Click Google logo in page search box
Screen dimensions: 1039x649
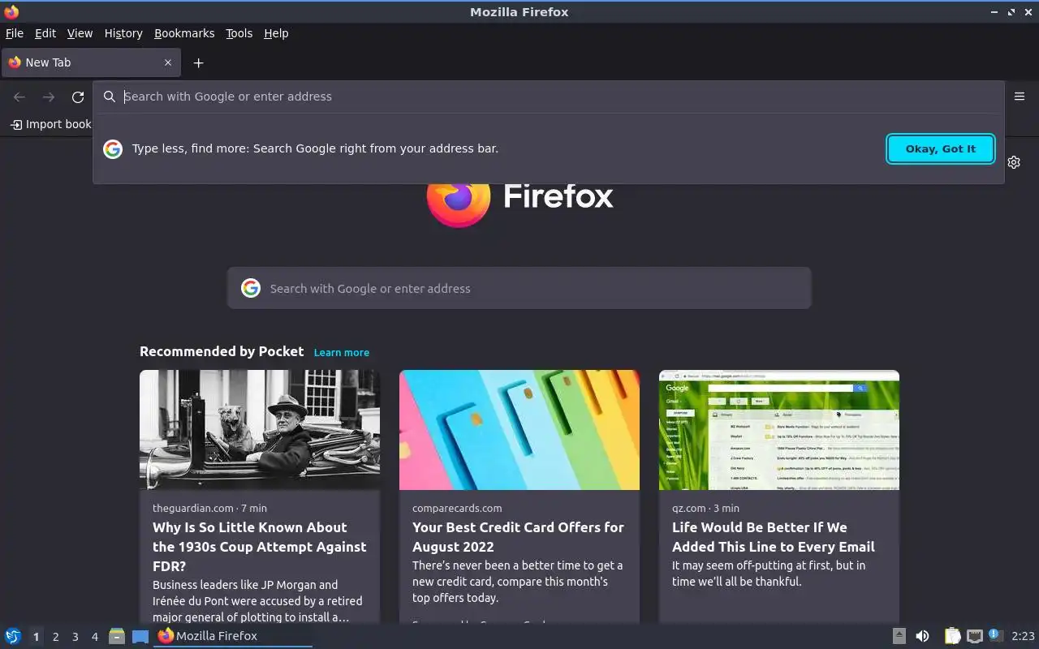(251, 288)
